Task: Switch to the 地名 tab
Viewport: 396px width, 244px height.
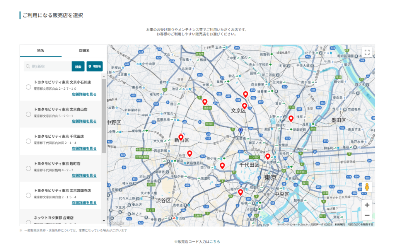Action: (x=41, y=51)
